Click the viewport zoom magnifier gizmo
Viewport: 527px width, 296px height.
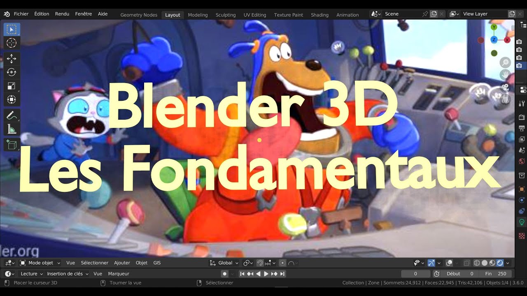tap(505, 62)
